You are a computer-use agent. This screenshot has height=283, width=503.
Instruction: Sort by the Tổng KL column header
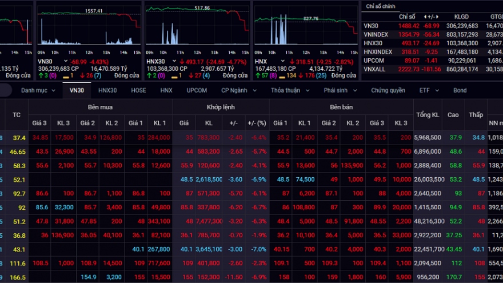427,115
